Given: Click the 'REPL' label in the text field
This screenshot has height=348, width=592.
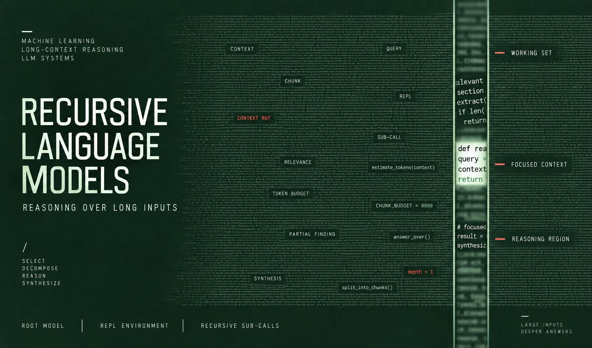Looking at the screenshot, I should click(x=406, y=97).
